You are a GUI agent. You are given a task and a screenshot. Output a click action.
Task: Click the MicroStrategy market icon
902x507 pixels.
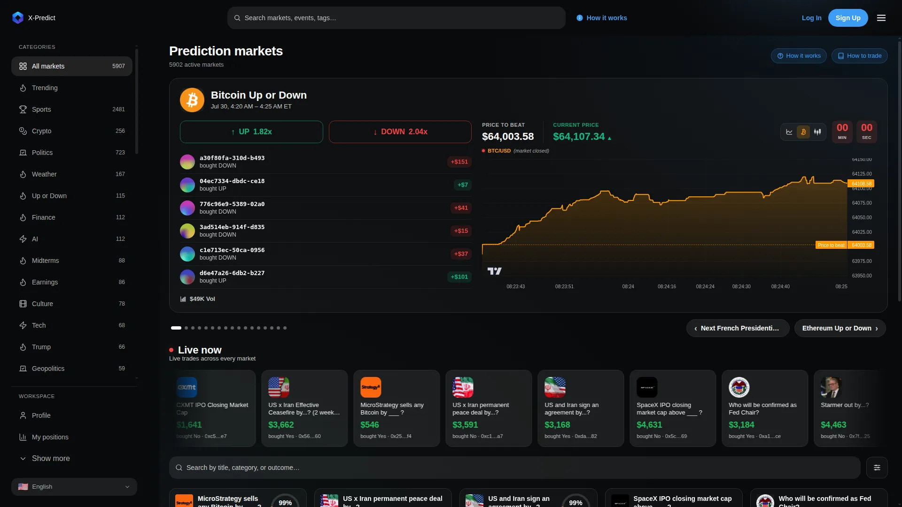point(371,387)
